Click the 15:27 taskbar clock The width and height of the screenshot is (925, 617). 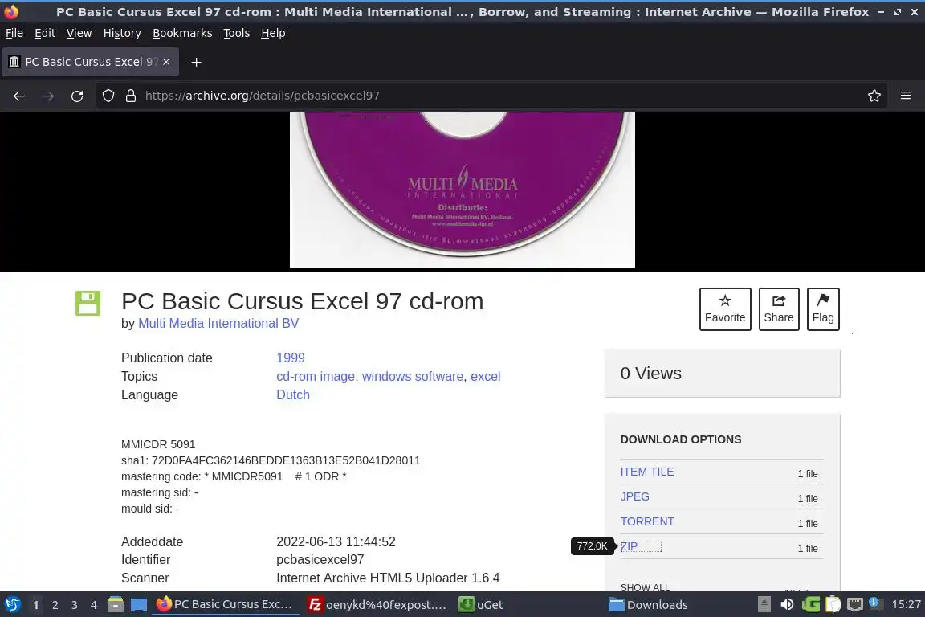[906, 605]
